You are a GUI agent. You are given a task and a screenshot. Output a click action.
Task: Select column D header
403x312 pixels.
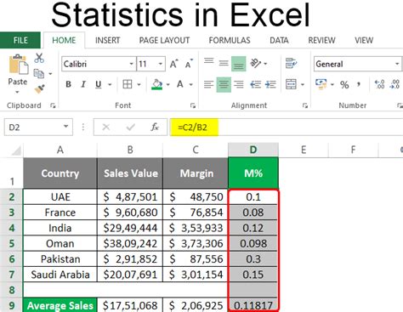pos(253,150)
